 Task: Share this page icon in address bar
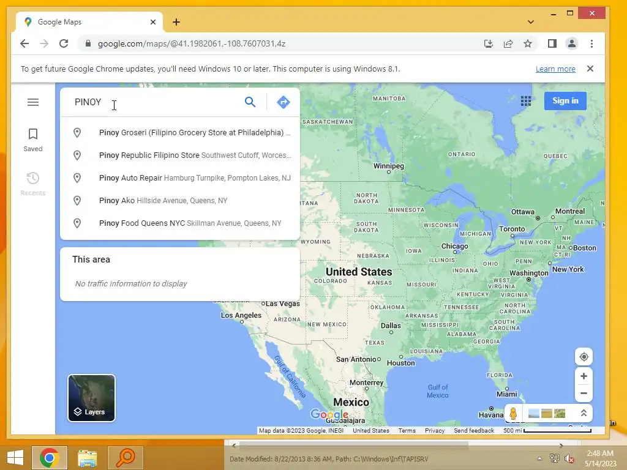coord(508,43)
